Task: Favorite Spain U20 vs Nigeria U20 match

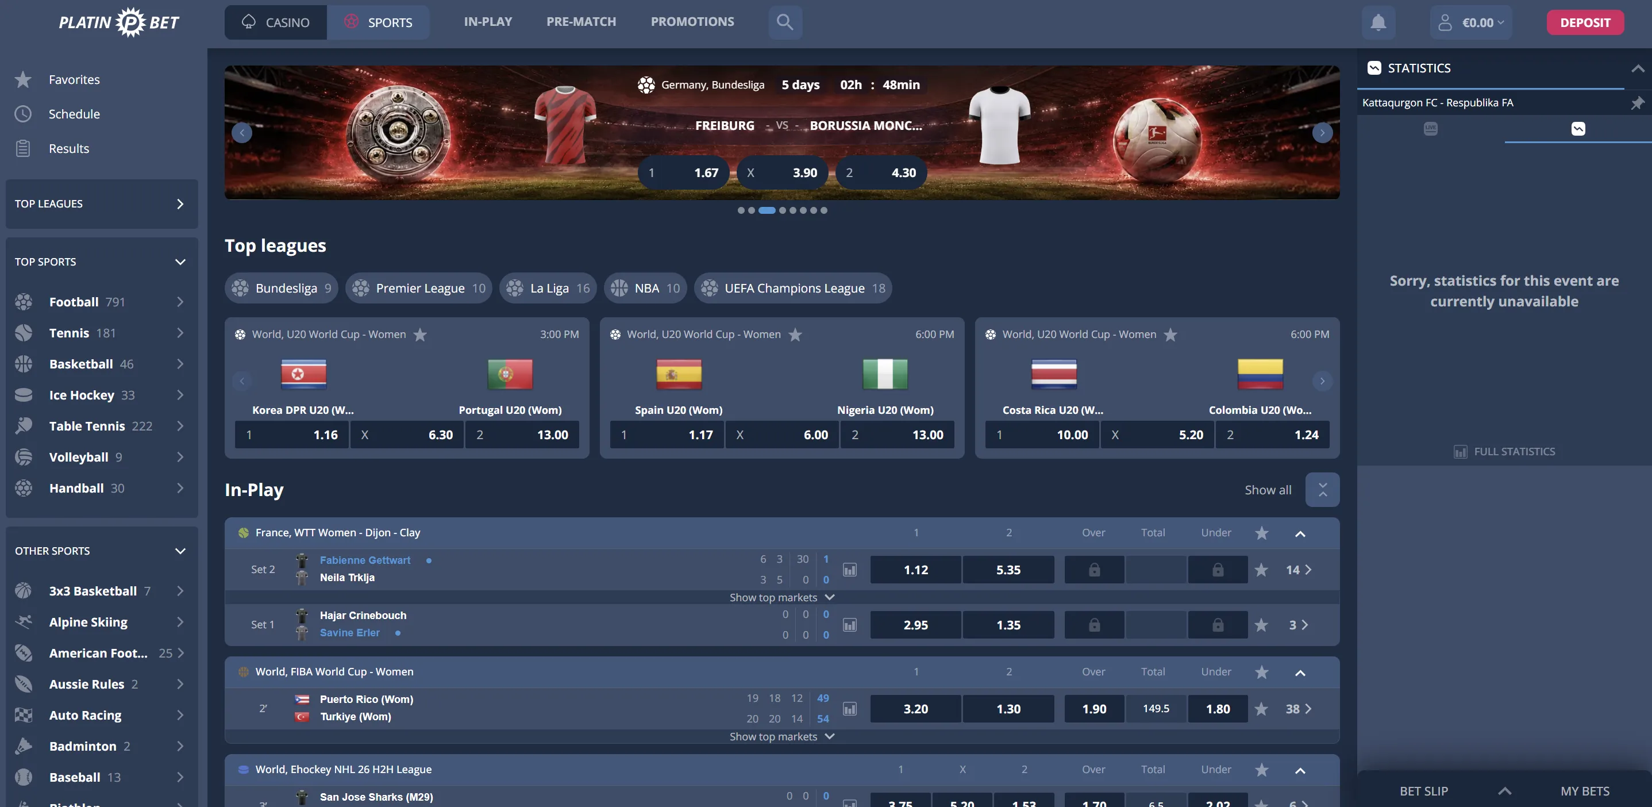Action: coord(795,334)
